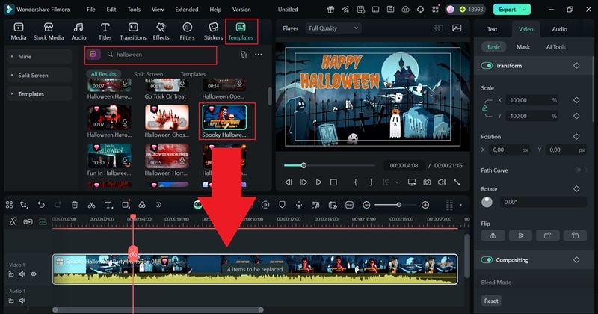Image resolution: width=598 pixels, height=314 pixels.
Task: Select the Mask sub-tab
Action: [523, 47]
